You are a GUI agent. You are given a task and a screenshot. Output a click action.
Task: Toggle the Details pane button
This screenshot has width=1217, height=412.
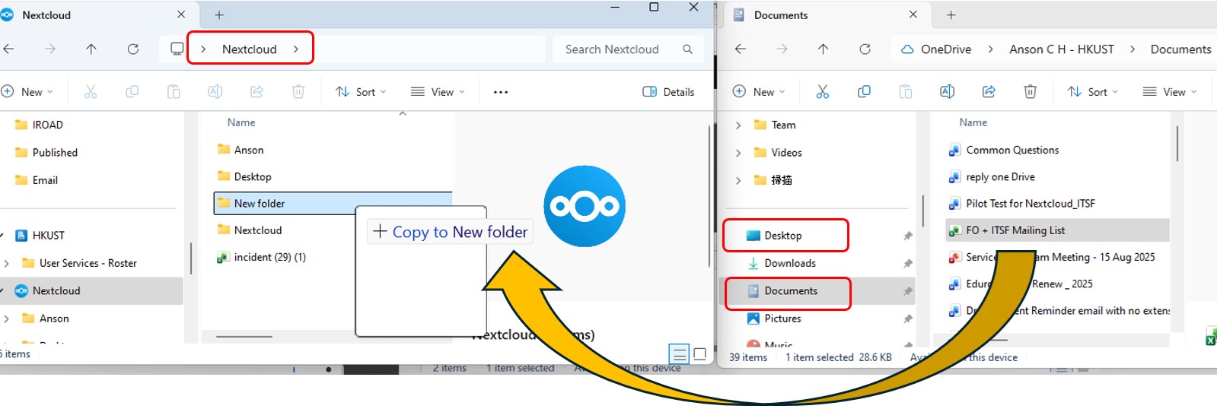[668, 92]
